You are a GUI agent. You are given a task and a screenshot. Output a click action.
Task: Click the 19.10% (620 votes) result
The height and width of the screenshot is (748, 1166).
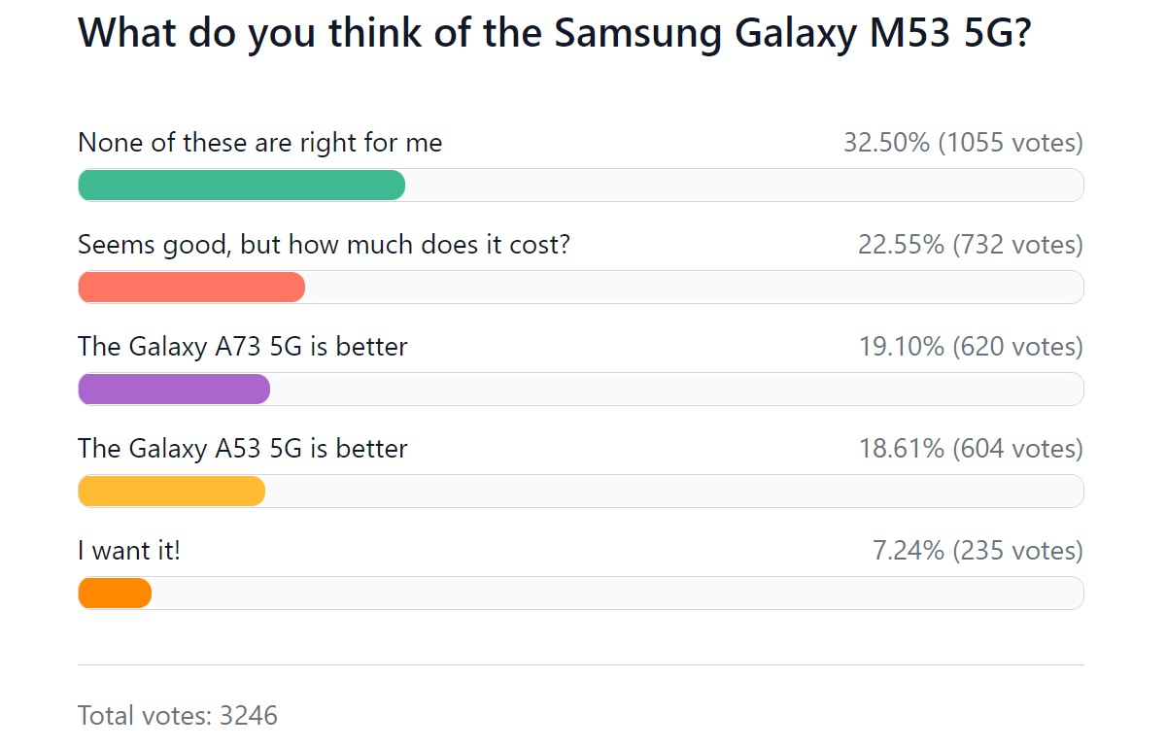point(970,347)
